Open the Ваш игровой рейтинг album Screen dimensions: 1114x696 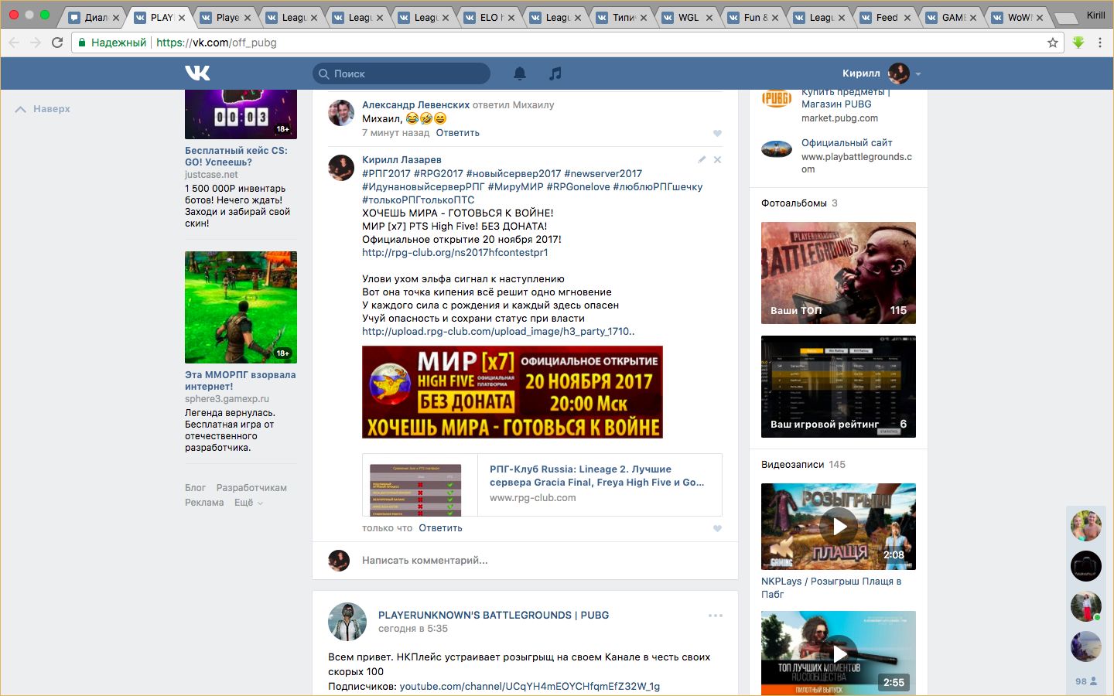(839, 387)
